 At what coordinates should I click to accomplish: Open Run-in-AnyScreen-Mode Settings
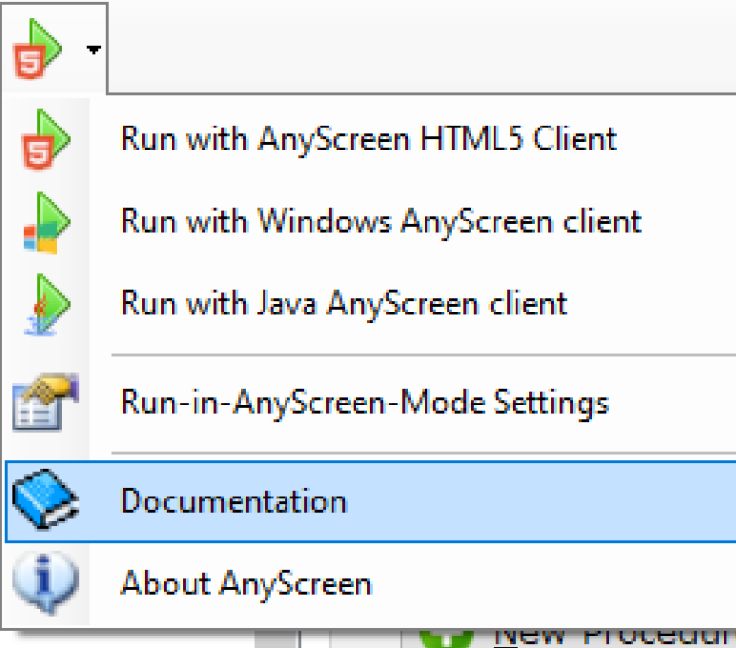pyautogui.click(x=364, y=402)
